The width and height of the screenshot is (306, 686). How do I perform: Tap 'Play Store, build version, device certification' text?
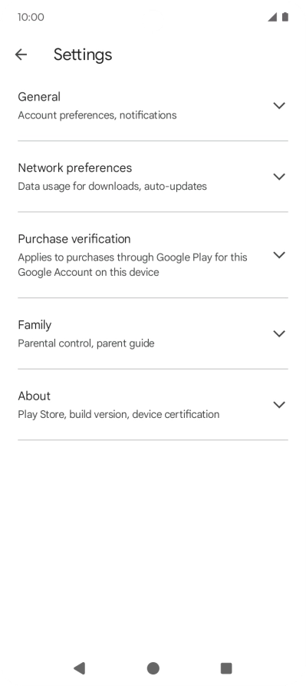119,414
